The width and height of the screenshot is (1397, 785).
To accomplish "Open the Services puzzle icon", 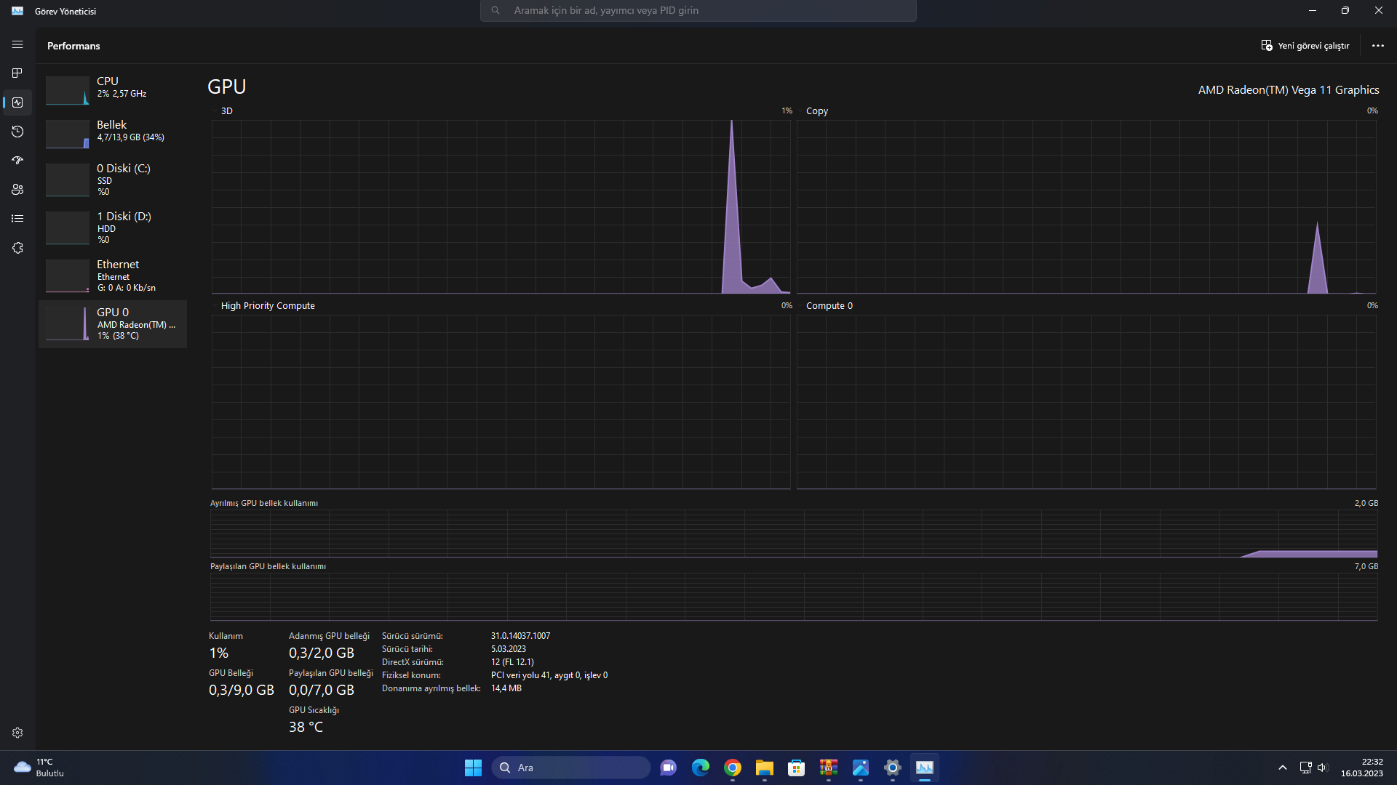I will [17, 248].
